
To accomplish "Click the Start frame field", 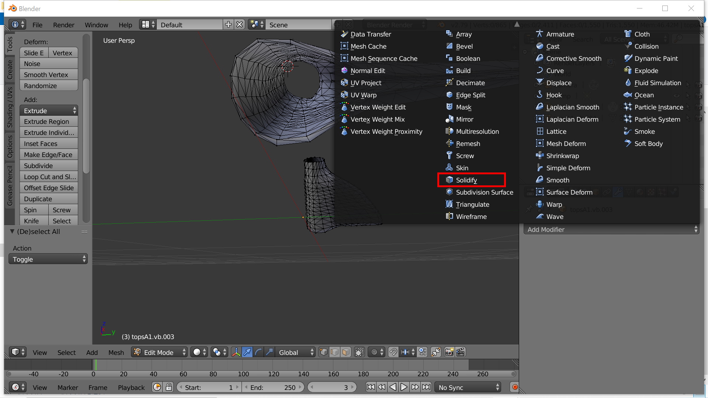I will 209,387.
